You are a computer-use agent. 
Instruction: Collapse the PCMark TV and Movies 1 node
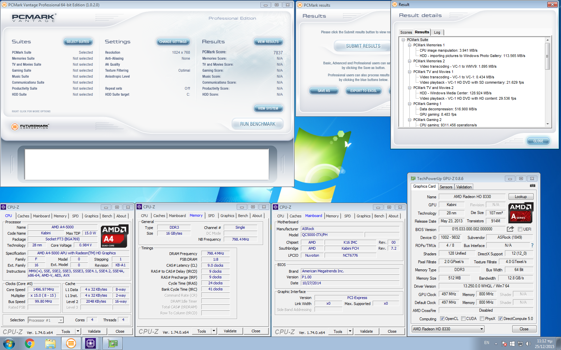pos(410,72)
